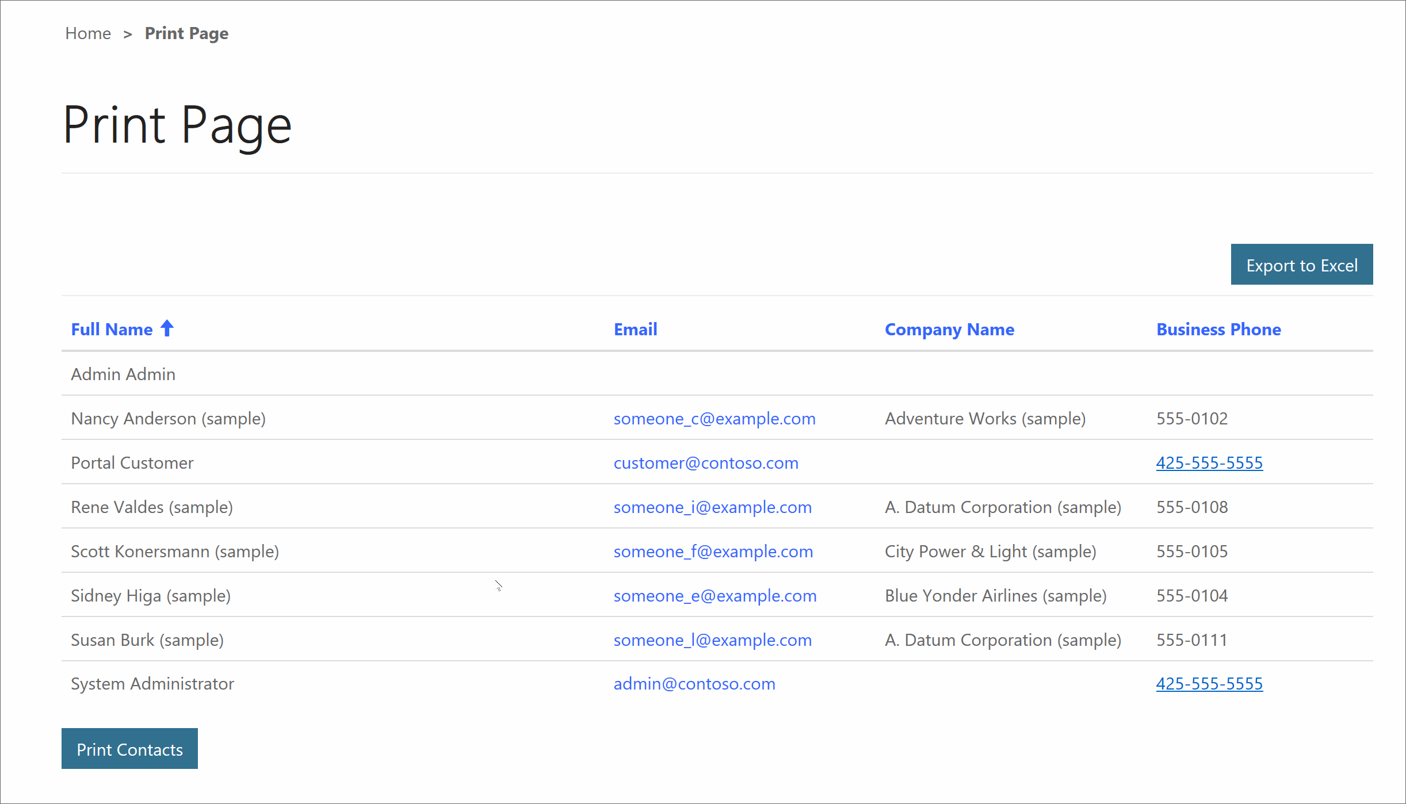Sort by Company Name column header
This screenshot has height=804, width=1406.
(x=949, y=330)
